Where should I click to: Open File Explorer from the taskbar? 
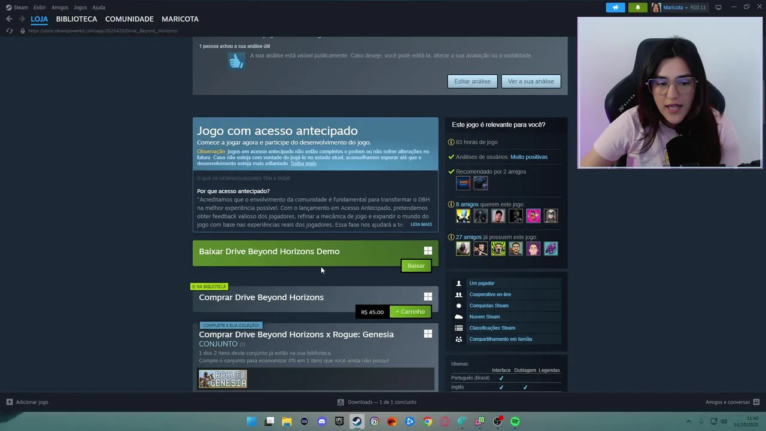(287, 421)
